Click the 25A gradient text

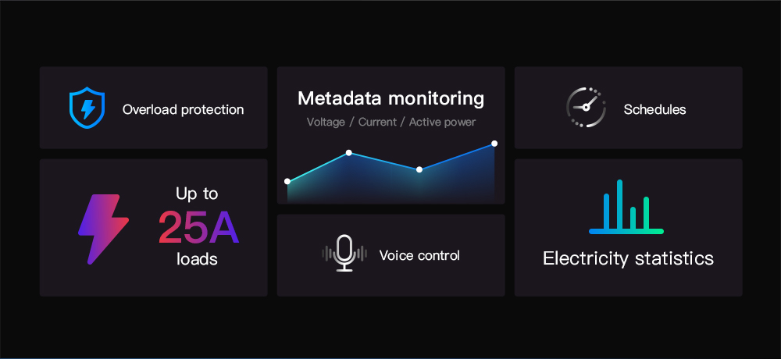198,228
